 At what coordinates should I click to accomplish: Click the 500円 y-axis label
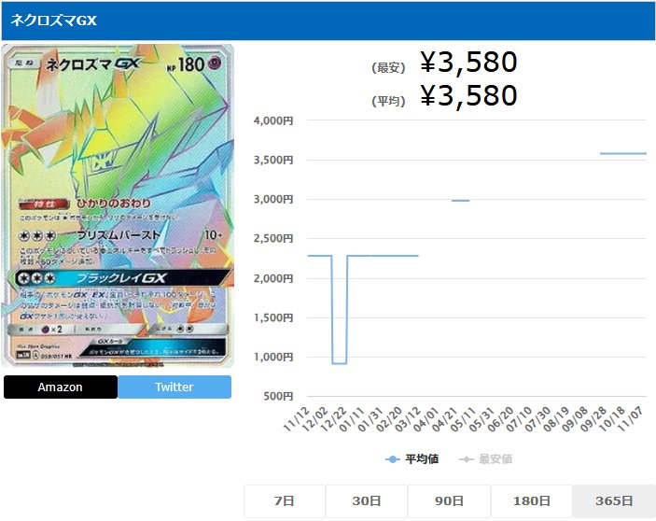click(278, 396)
